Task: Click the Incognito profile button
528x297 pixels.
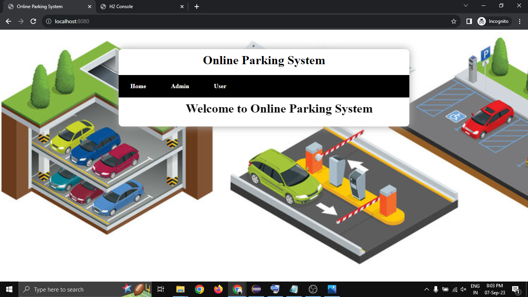Action: tap(494, 21)
